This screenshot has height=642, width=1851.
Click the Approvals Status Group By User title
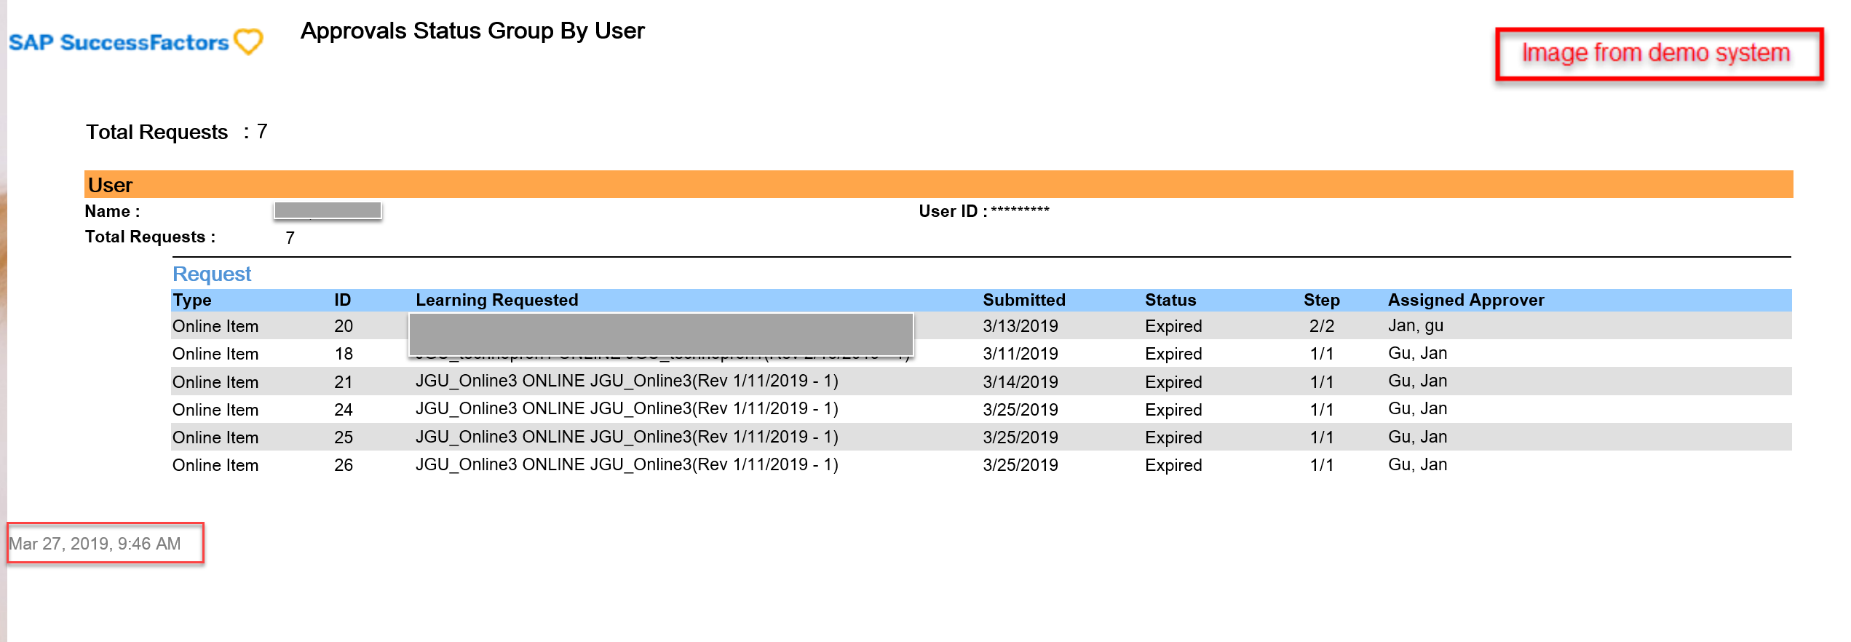pyautogui.click(x=472, y=31)
